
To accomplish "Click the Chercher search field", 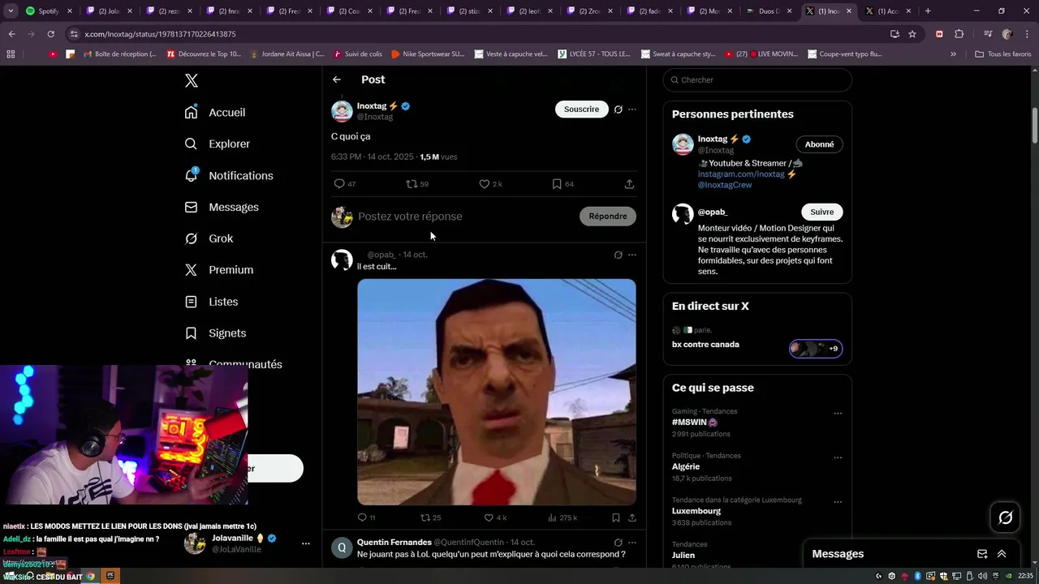I will [757, 79].
